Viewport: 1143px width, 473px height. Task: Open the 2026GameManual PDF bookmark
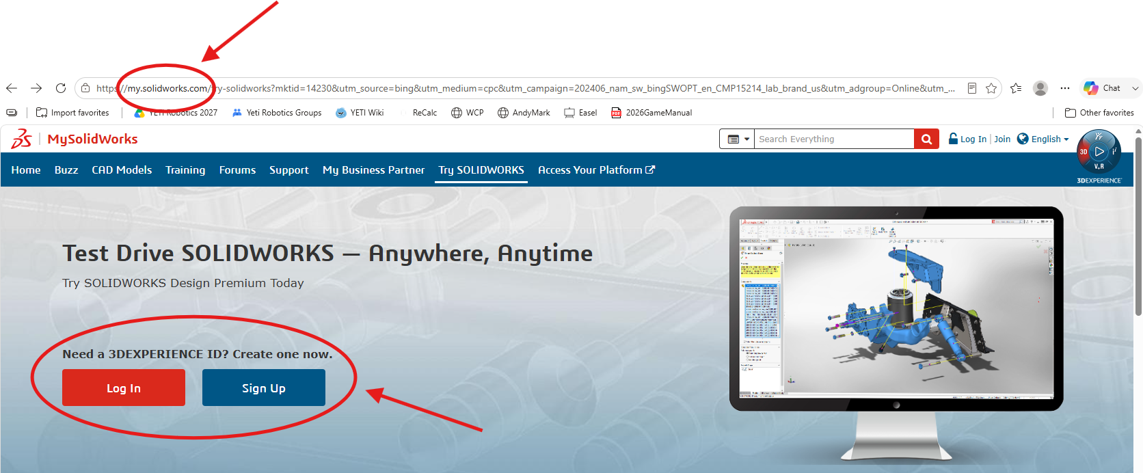tap(651, 113)
